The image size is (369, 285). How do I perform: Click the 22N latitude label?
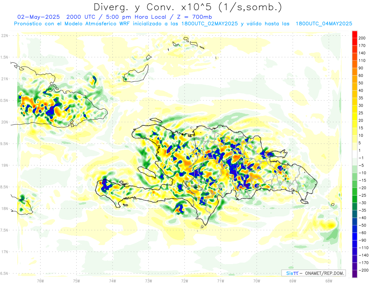tap(5, 35)
